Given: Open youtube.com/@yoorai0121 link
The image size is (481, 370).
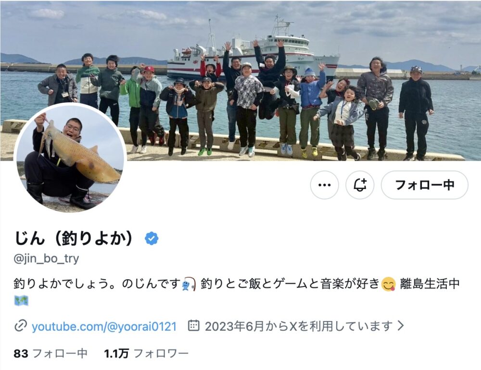Looking at the screenshot, I should point(104,326).
